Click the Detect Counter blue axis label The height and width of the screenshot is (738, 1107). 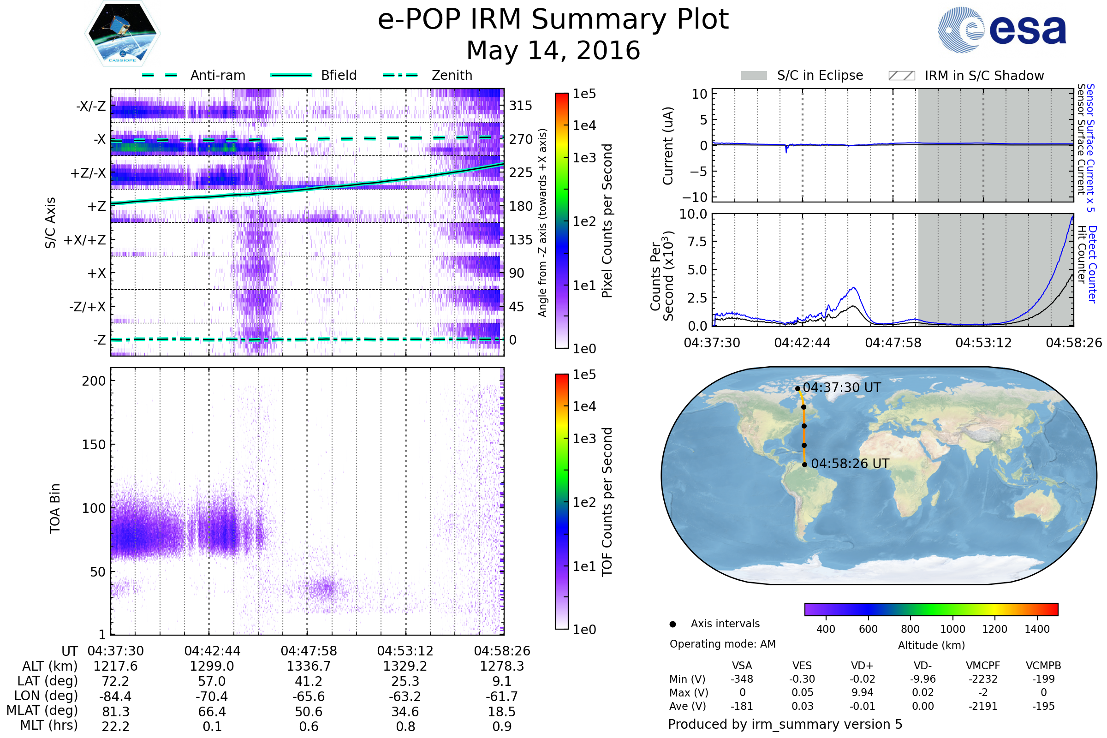tap(1093, 264)
